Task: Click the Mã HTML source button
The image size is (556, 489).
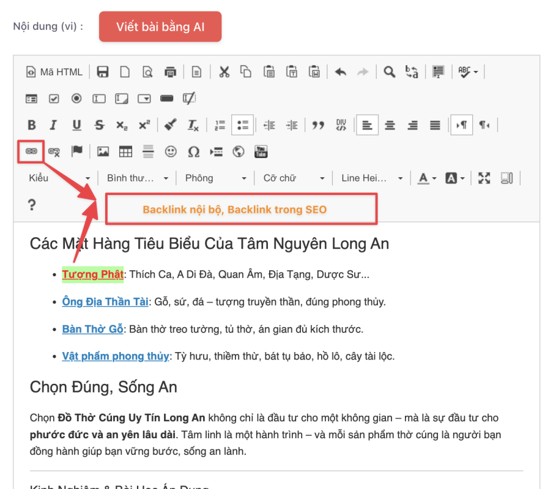Action: (x=54, y=72)
